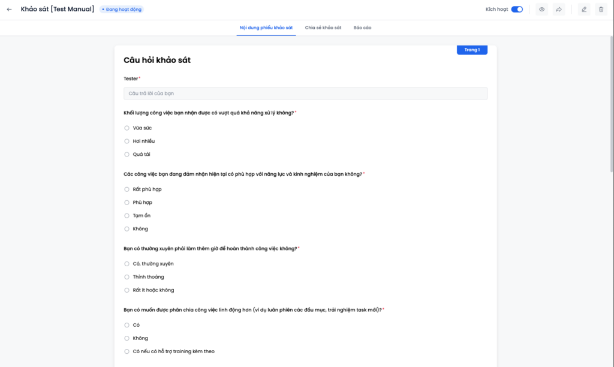Viewport: 614px width, 367px height.
Task: Click the pencil edit icon
Action: (x=584, y=10)
